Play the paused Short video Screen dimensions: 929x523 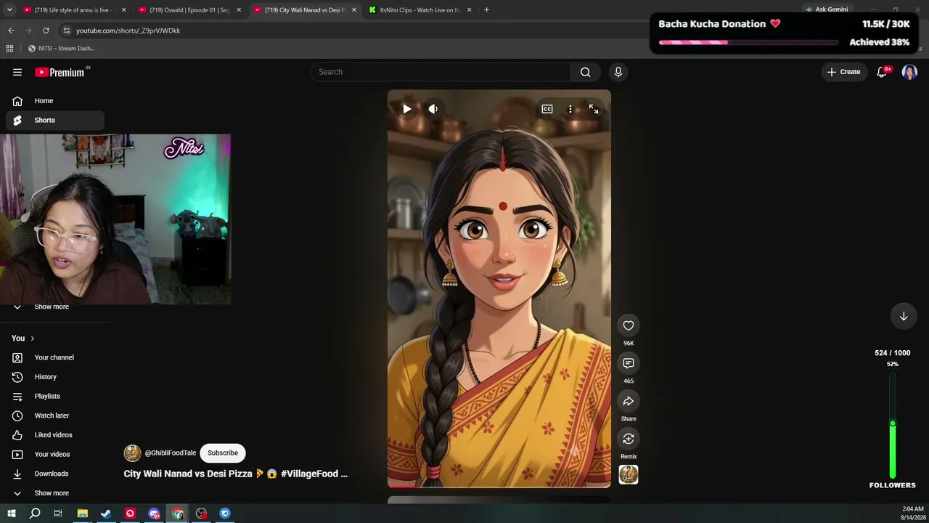click(x=407, y=109)
